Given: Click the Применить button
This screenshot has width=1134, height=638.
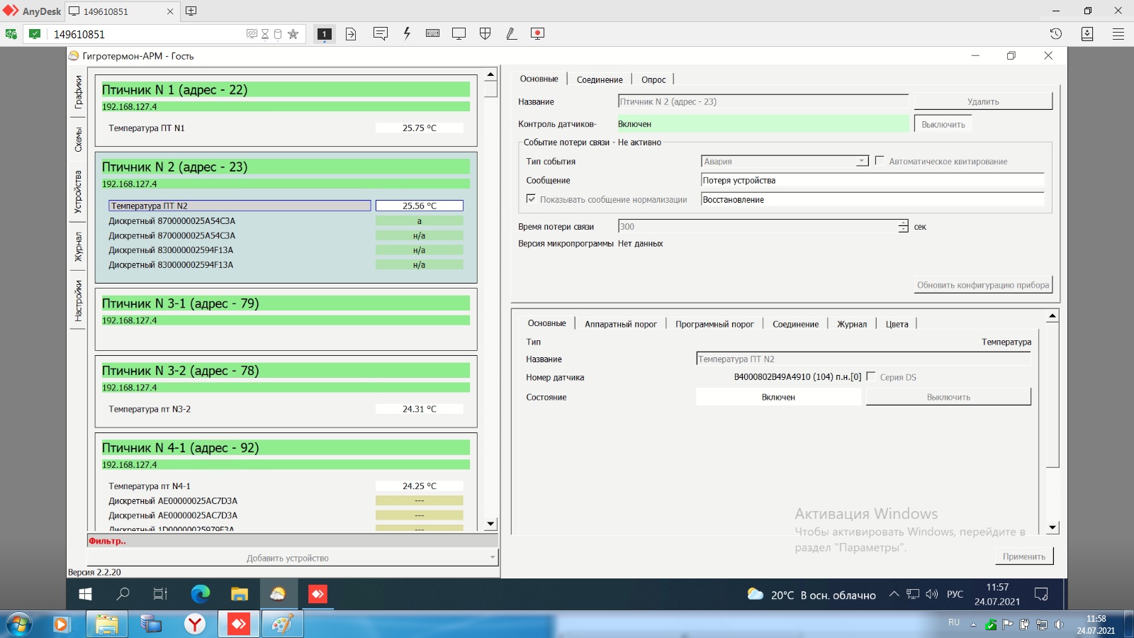Looking at the screenshot, I should [1024, 556].
